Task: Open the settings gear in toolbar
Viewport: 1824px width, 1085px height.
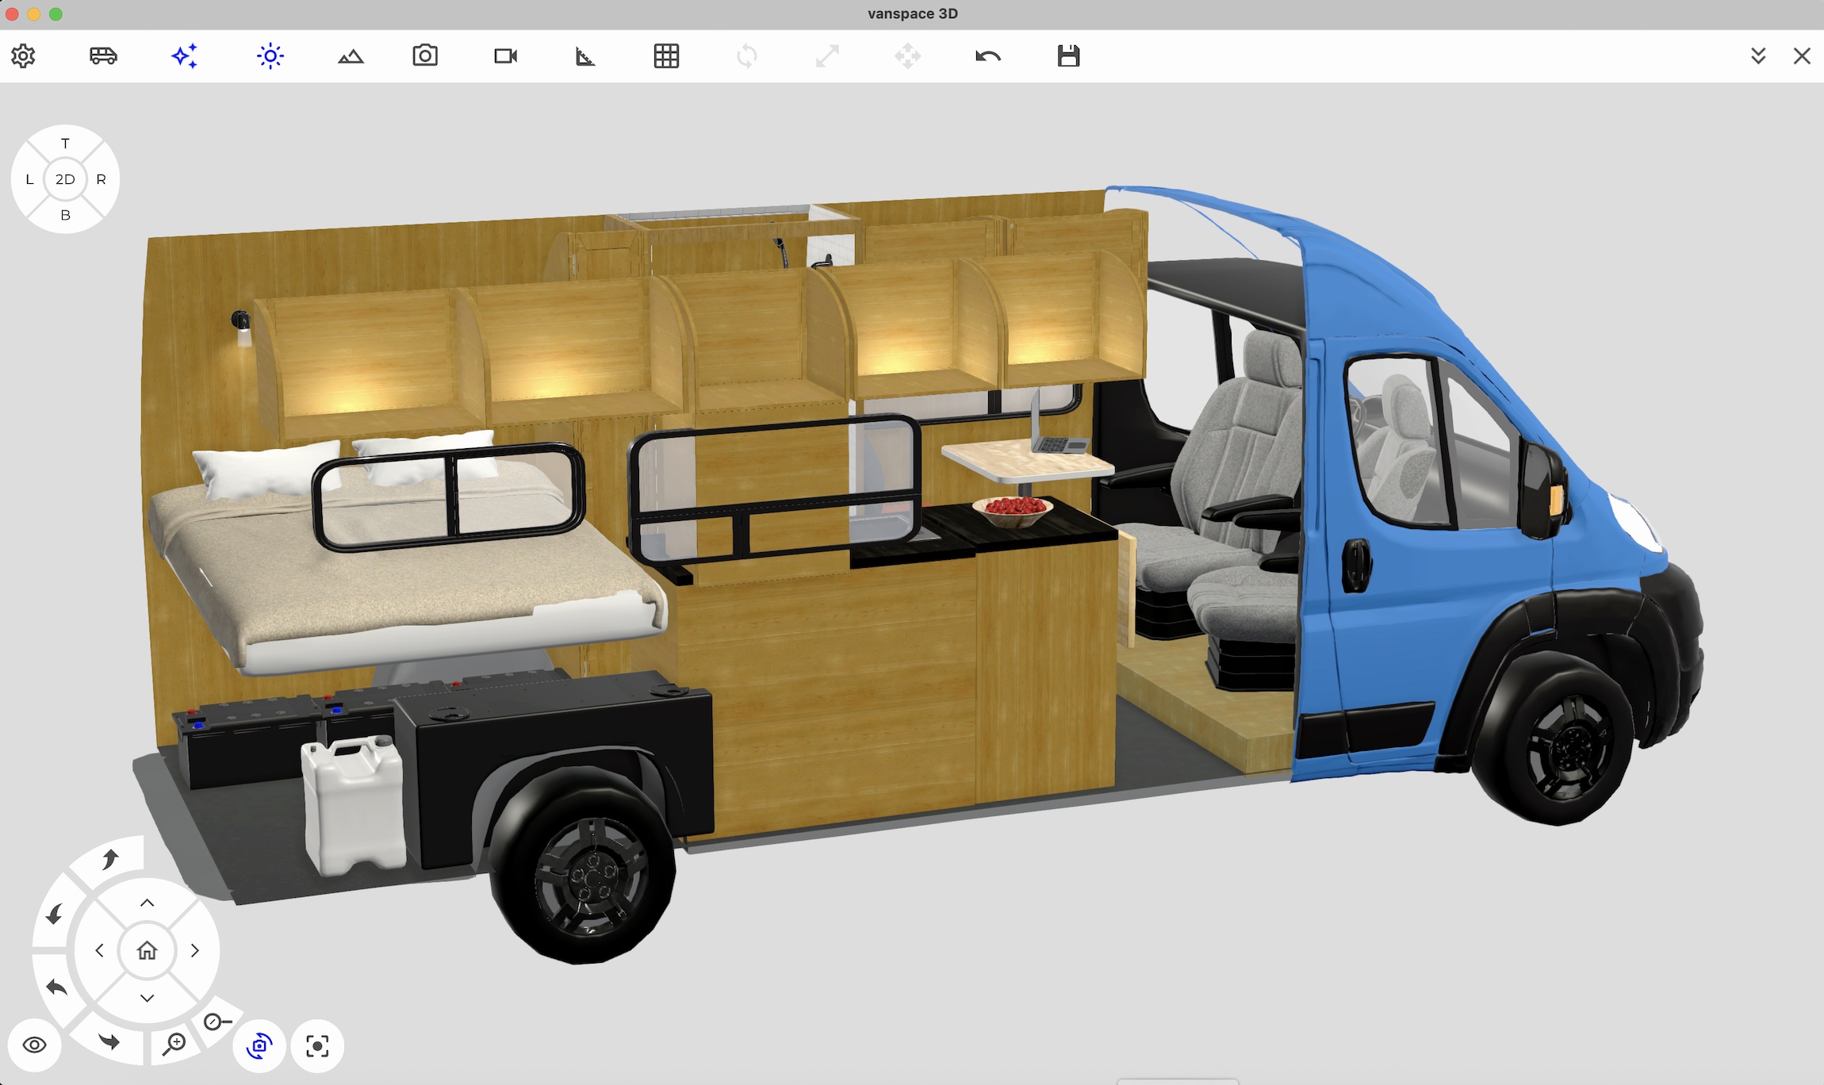Action: 23,56
